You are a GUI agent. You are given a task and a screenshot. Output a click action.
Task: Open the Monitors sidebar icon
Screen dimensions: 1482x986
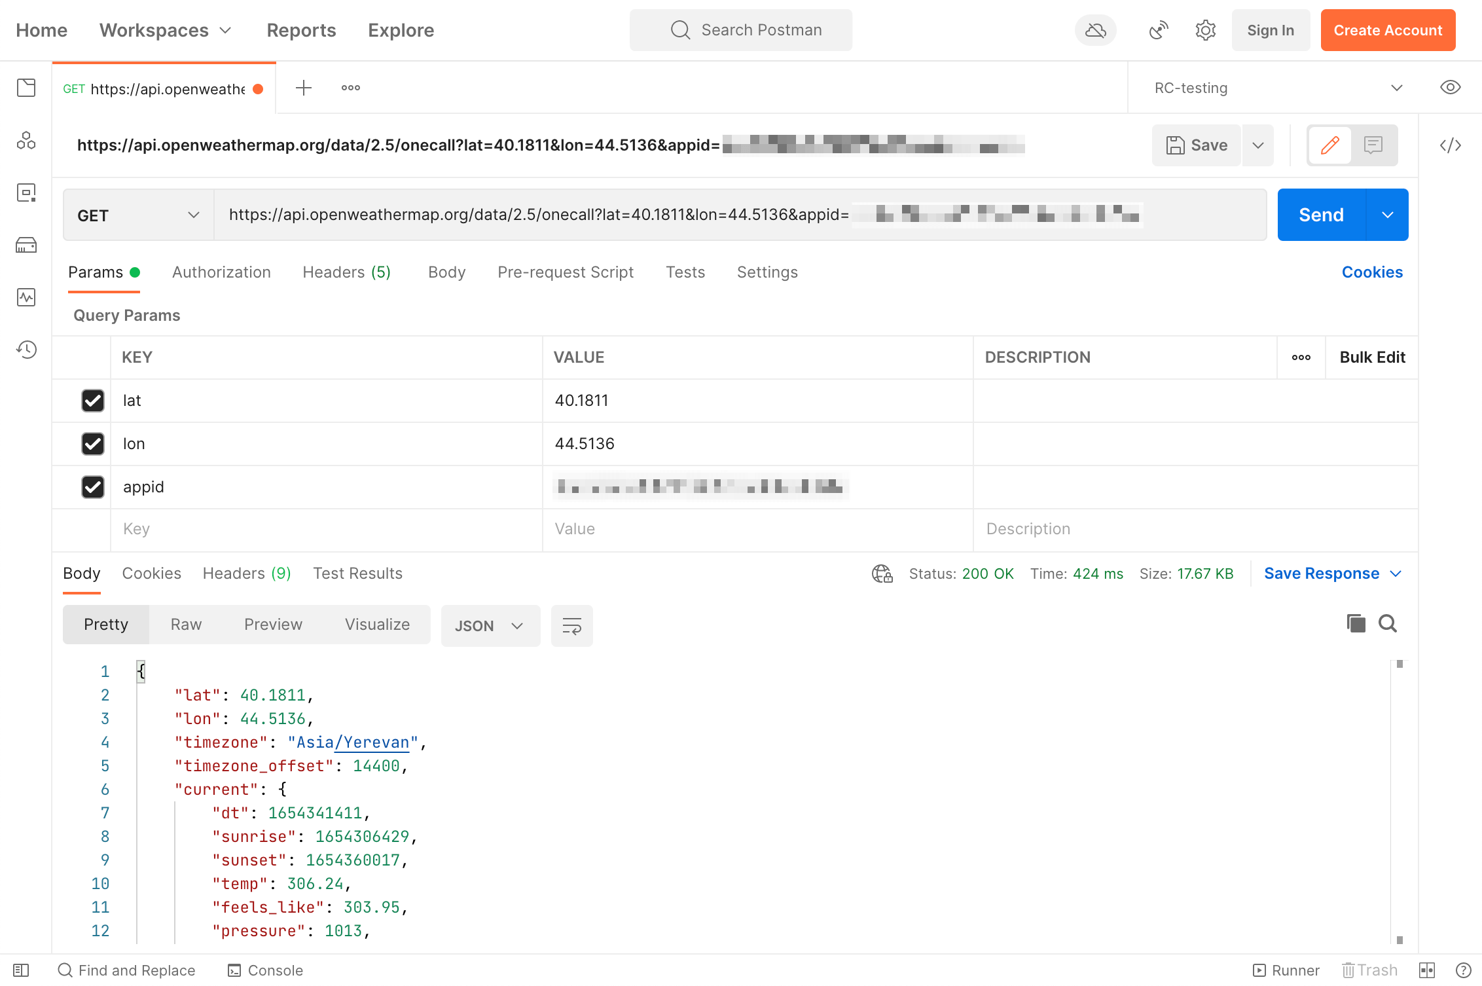26,297
